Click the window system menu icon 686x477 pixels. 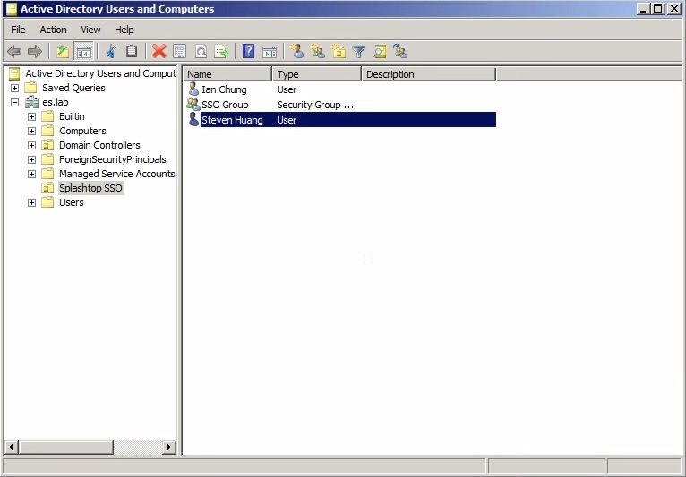(12, 9)
